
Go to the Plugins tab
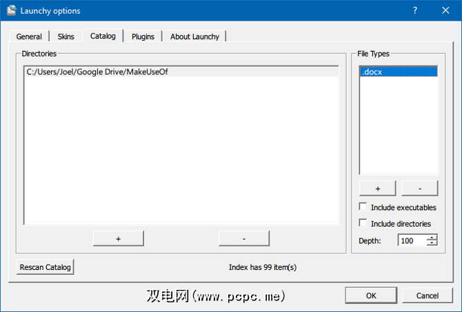point(143,37)
